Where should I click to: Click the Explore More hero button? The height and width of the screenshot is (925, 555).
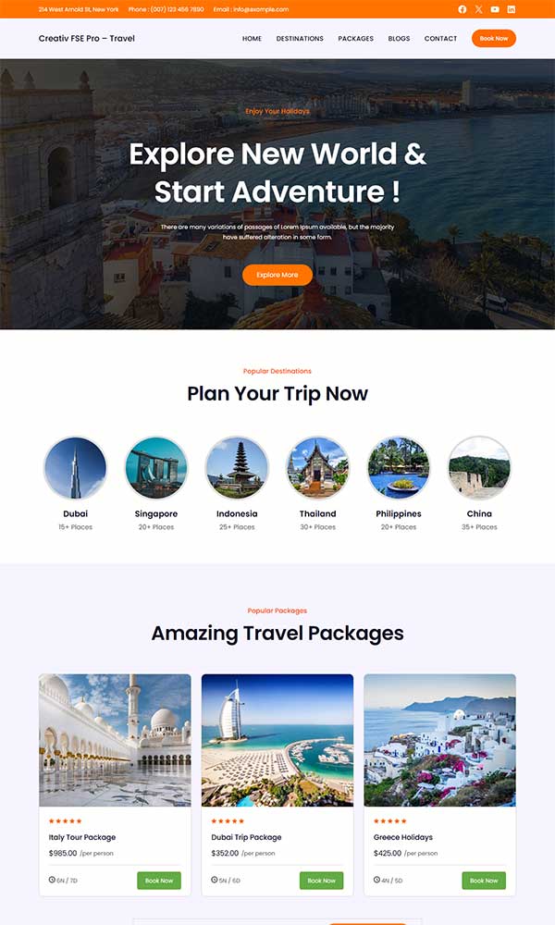click(x=277, y=275)
